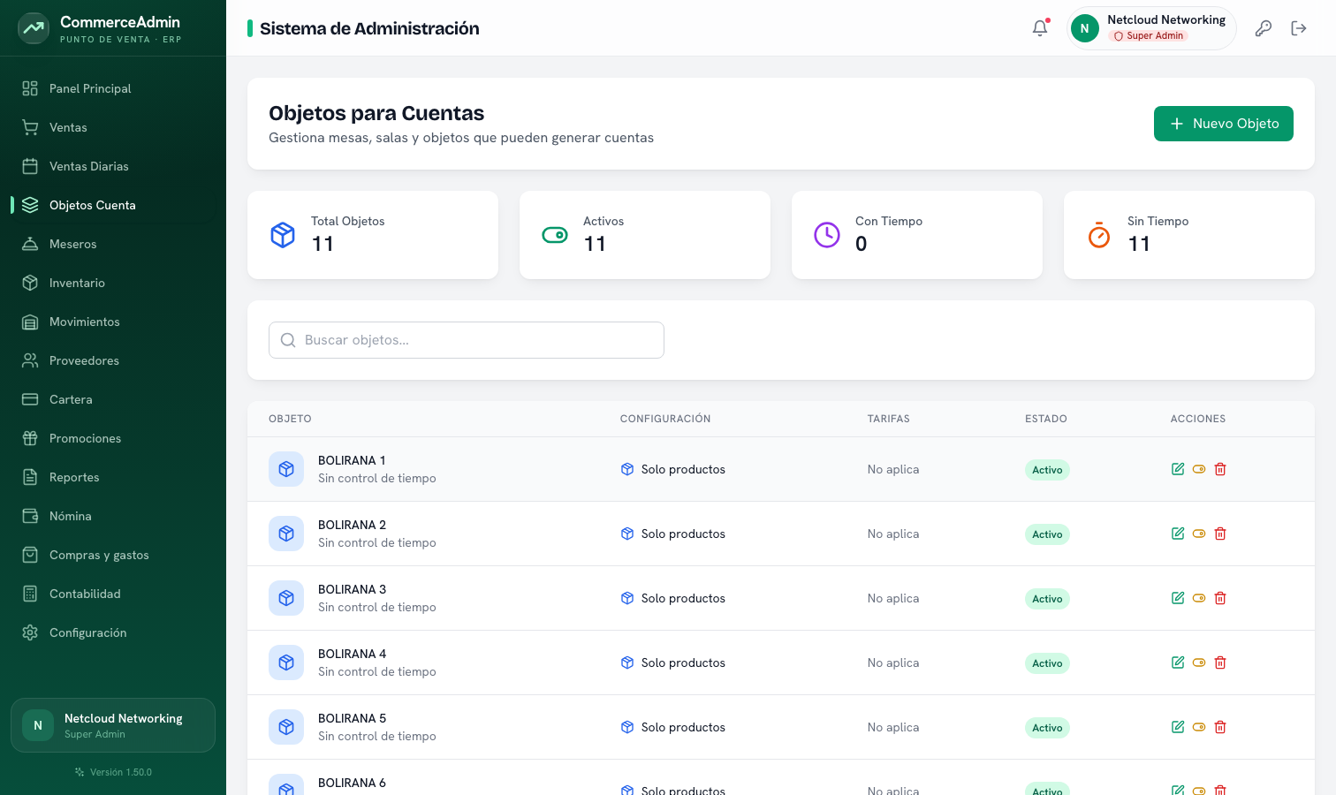Toggle active state for BOLIRANA 2
This screenshot has height=795, width=1336.
pyautogui.click(x=1199, y=534)
